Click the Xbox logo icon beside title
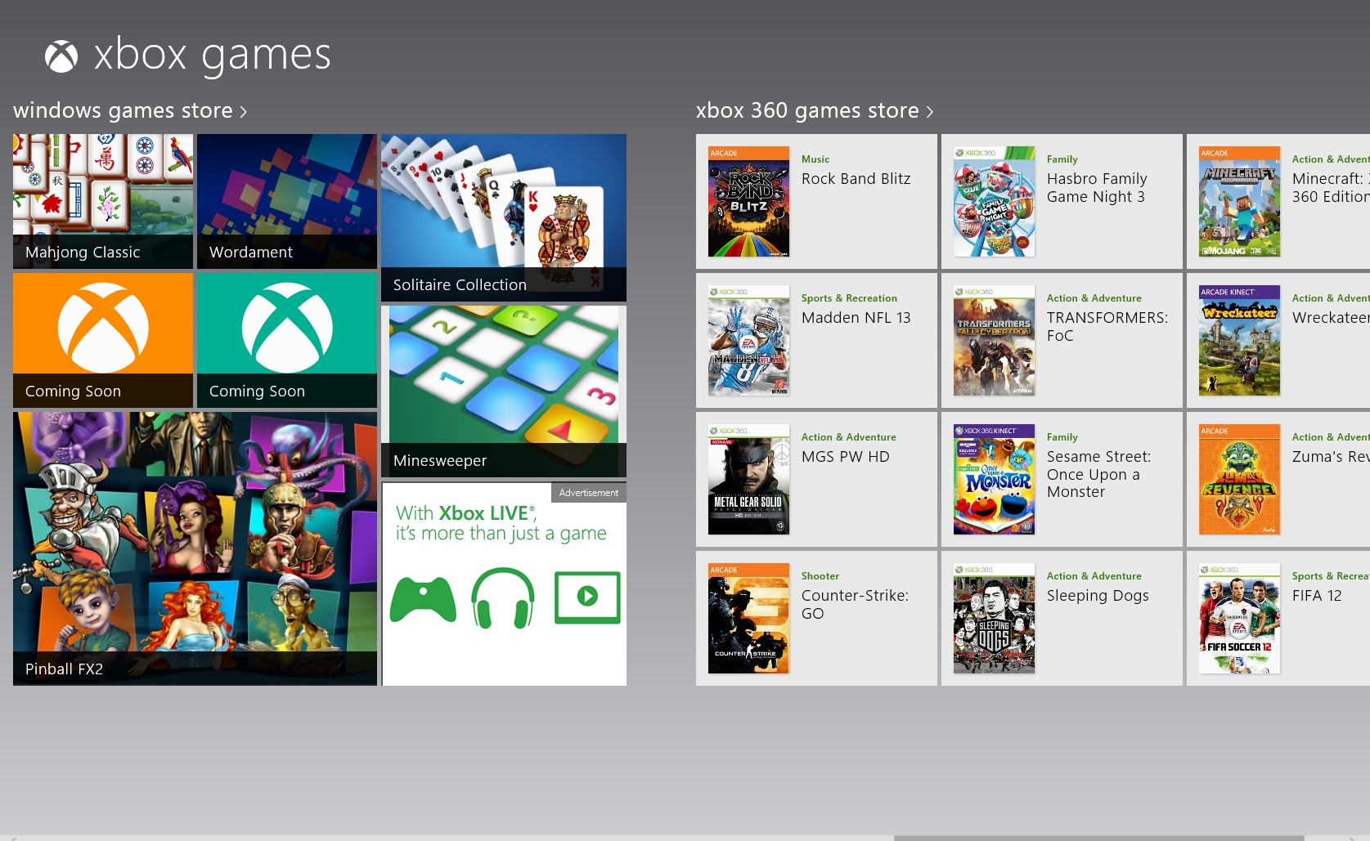 coord(61,56)
